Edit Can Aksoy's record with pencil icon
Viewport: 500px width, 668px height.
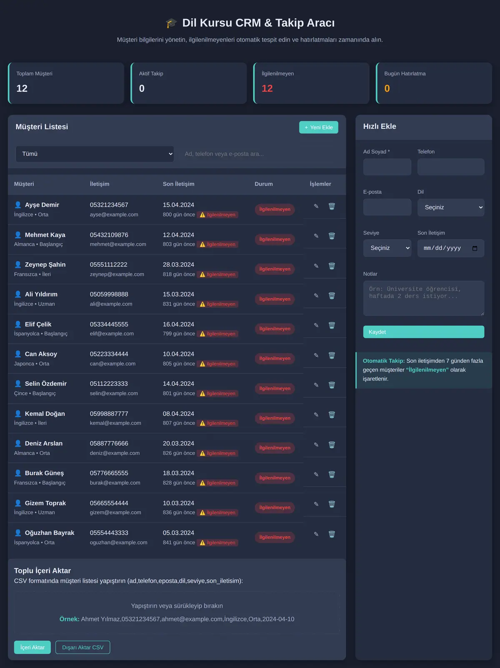[316, 355]
